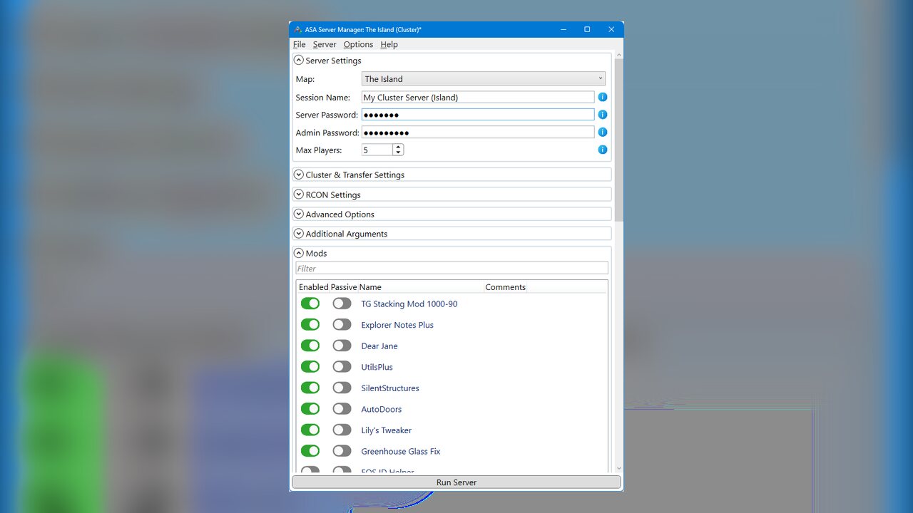913x513 pixels.
Task: Decrease Max Players with the down arrow
Action: pos(398,152)
